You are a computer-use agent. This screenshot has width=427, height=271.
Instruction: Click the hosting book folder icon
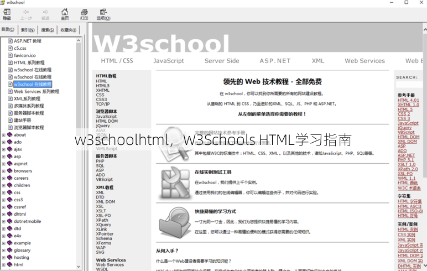(10, 257)
